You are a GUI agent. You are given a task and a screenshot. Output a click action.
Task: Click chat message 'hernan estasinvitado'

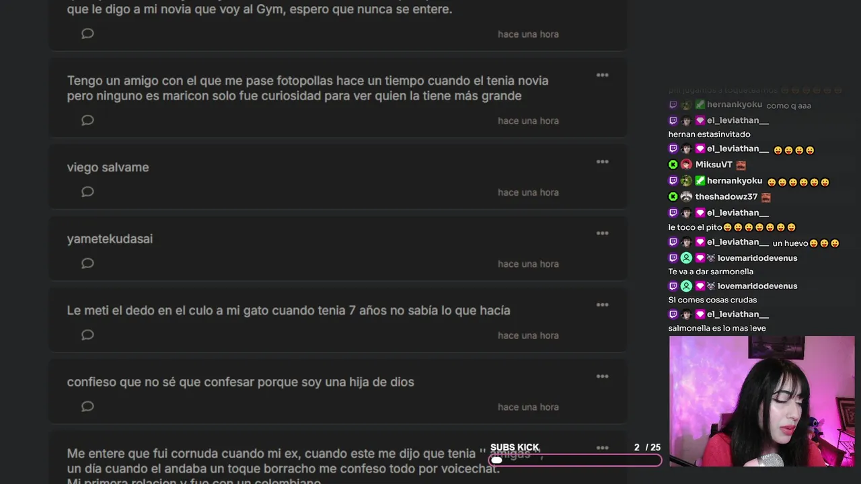(x=709, y=134)
